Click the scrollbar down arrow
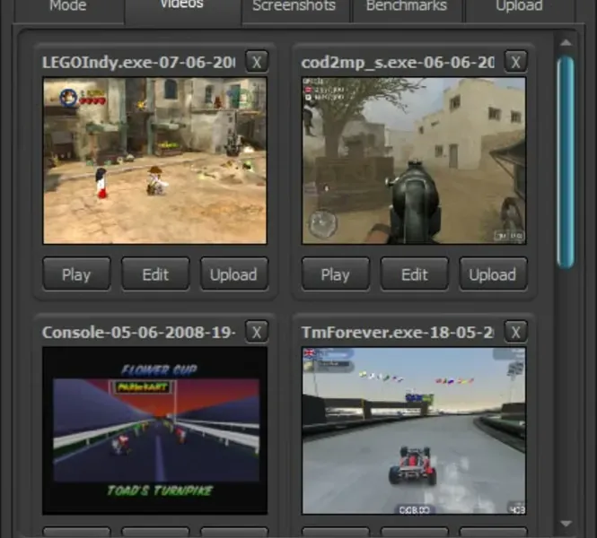Viewport: 597px width, 538px height. (x=566, y=524)
